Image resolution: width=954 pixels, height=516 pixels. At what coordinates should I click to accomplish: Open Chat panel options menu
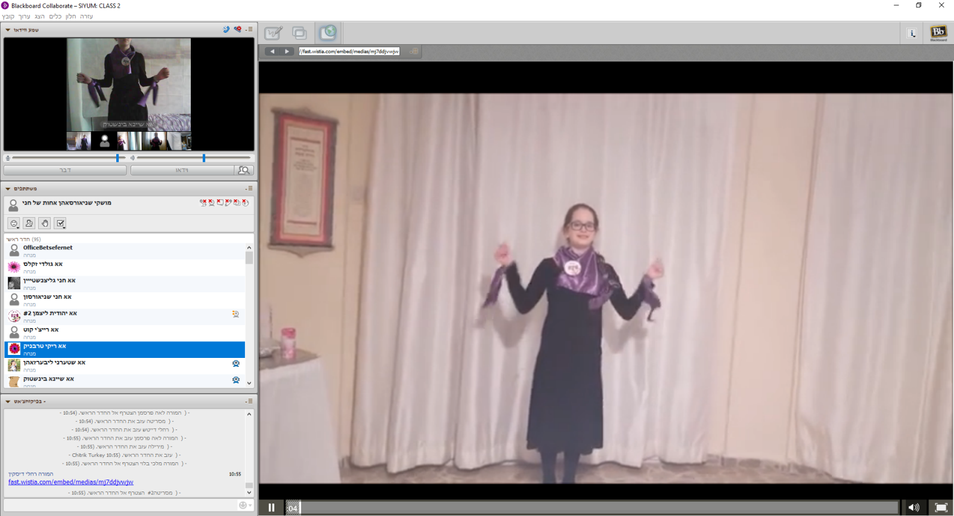point(249,401)
